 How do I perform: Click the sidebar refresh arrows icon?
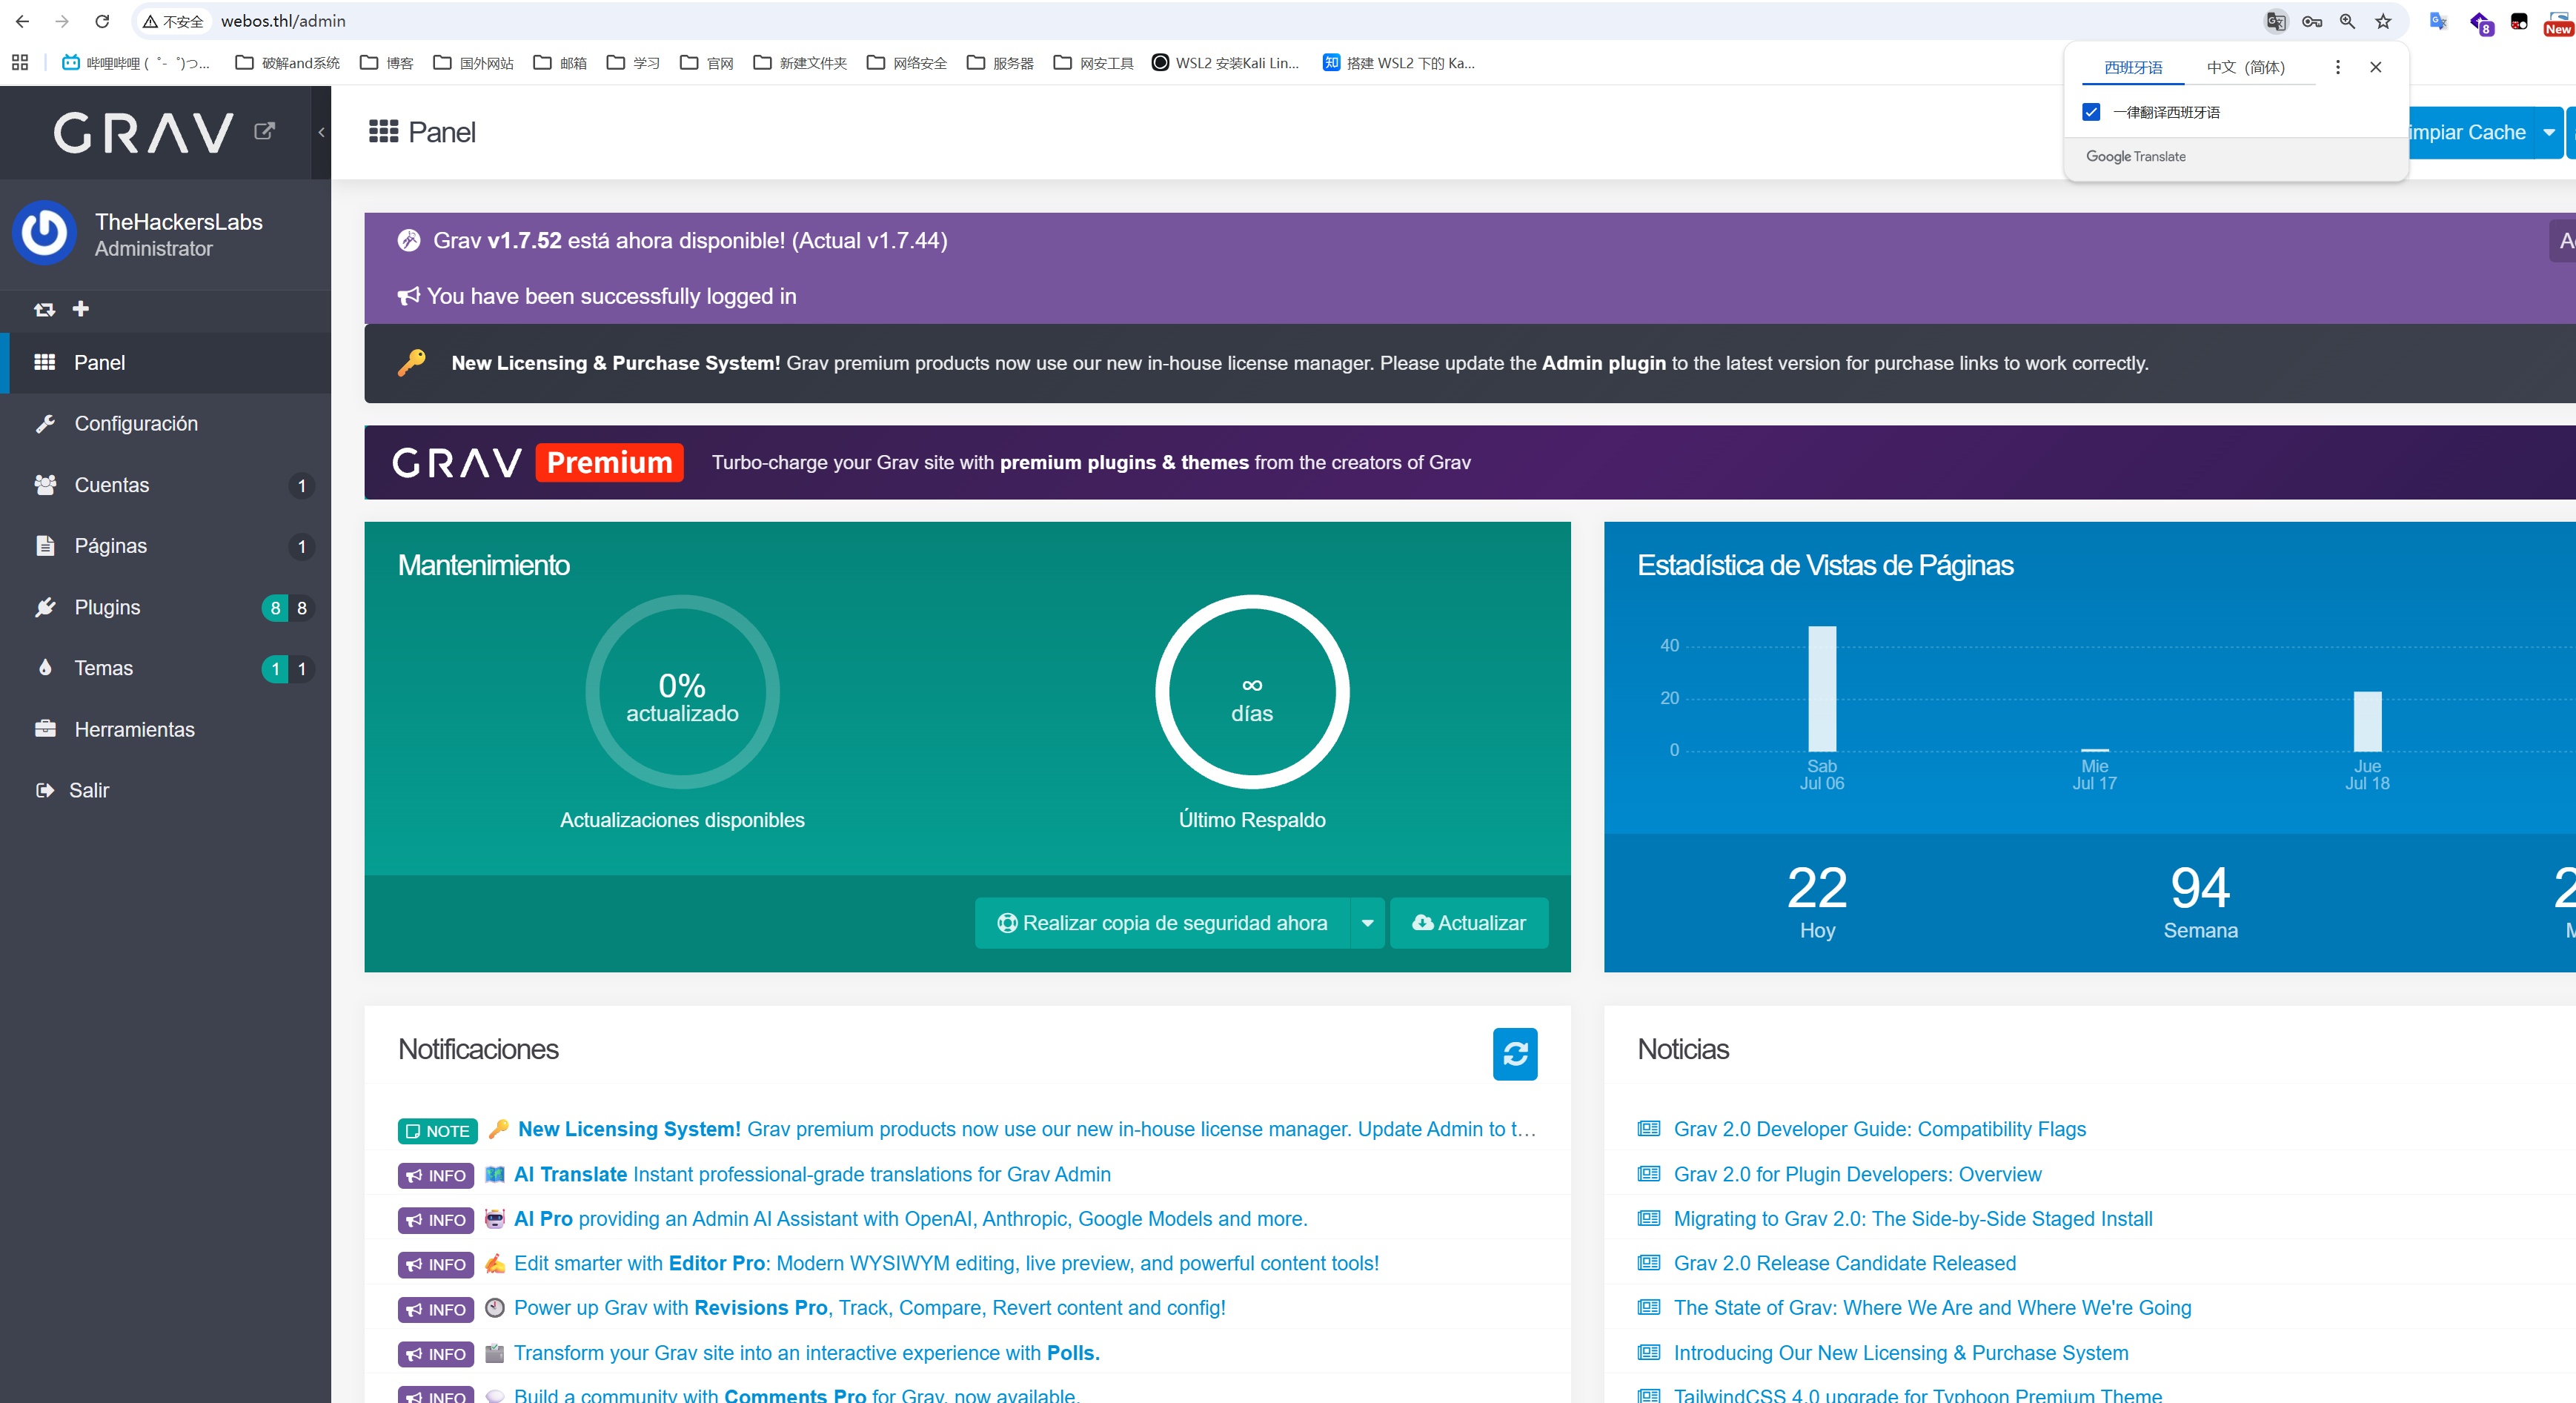click(x=44, y=310)
